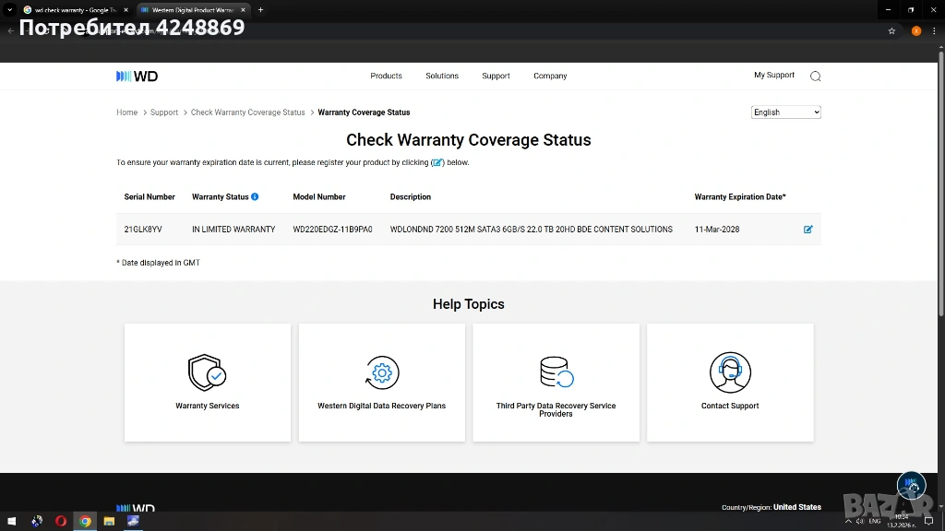Click the Warranty Status info icon
This screenshot has height=531, width=945.
click(255, 196)
